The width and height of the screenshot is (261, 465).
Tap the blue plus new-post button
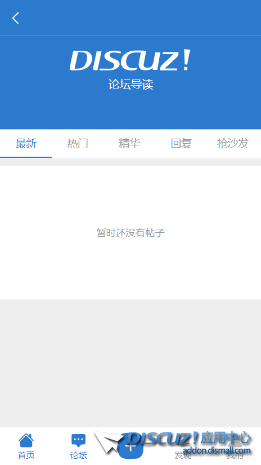pos(130,446)
